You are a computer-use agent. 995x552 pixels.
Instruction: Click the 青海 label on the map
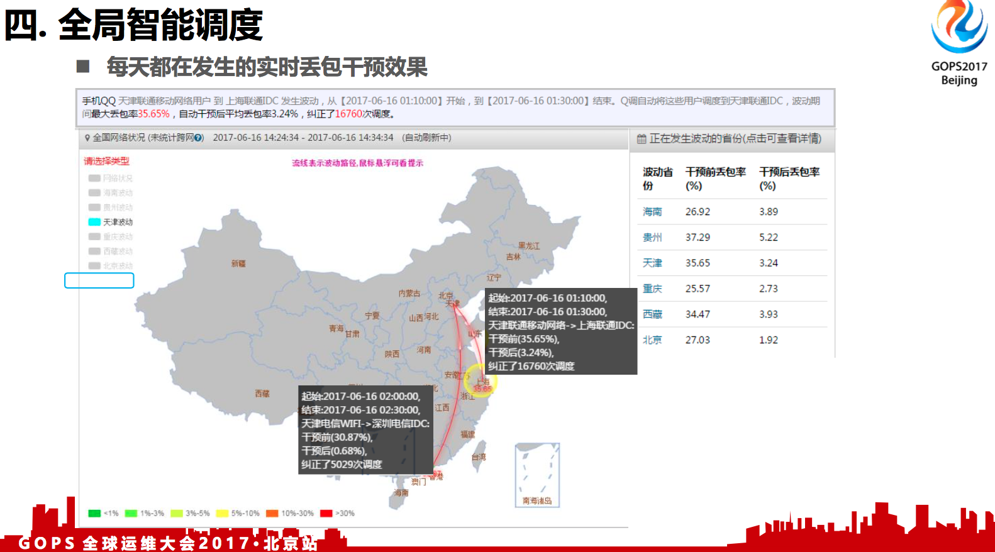tap(336, 329)
